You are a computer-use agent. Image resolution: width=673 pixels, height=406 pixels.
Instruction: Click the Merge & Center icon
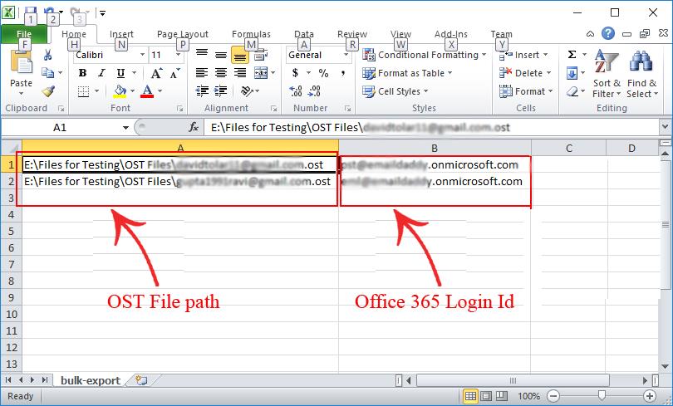pyautogui.click(x=261, y=73)
